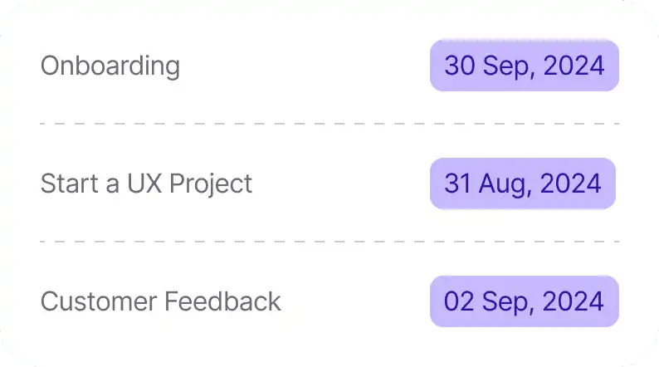Click the word "Project" in the second row
Image resolution: width=659 pixels, height=367 pixels.
click(x=211, y=183)
